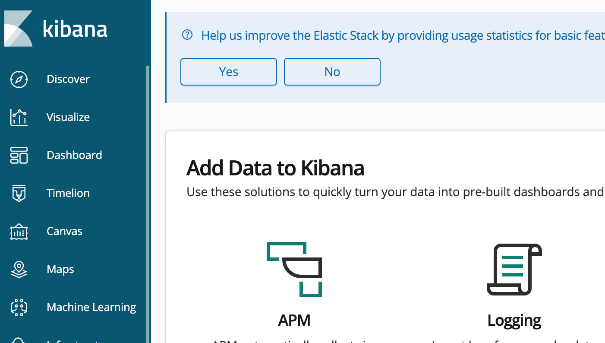Click the help question mark icon
Viewport: 605px width, 343px height.
click(x=187, y=35)
